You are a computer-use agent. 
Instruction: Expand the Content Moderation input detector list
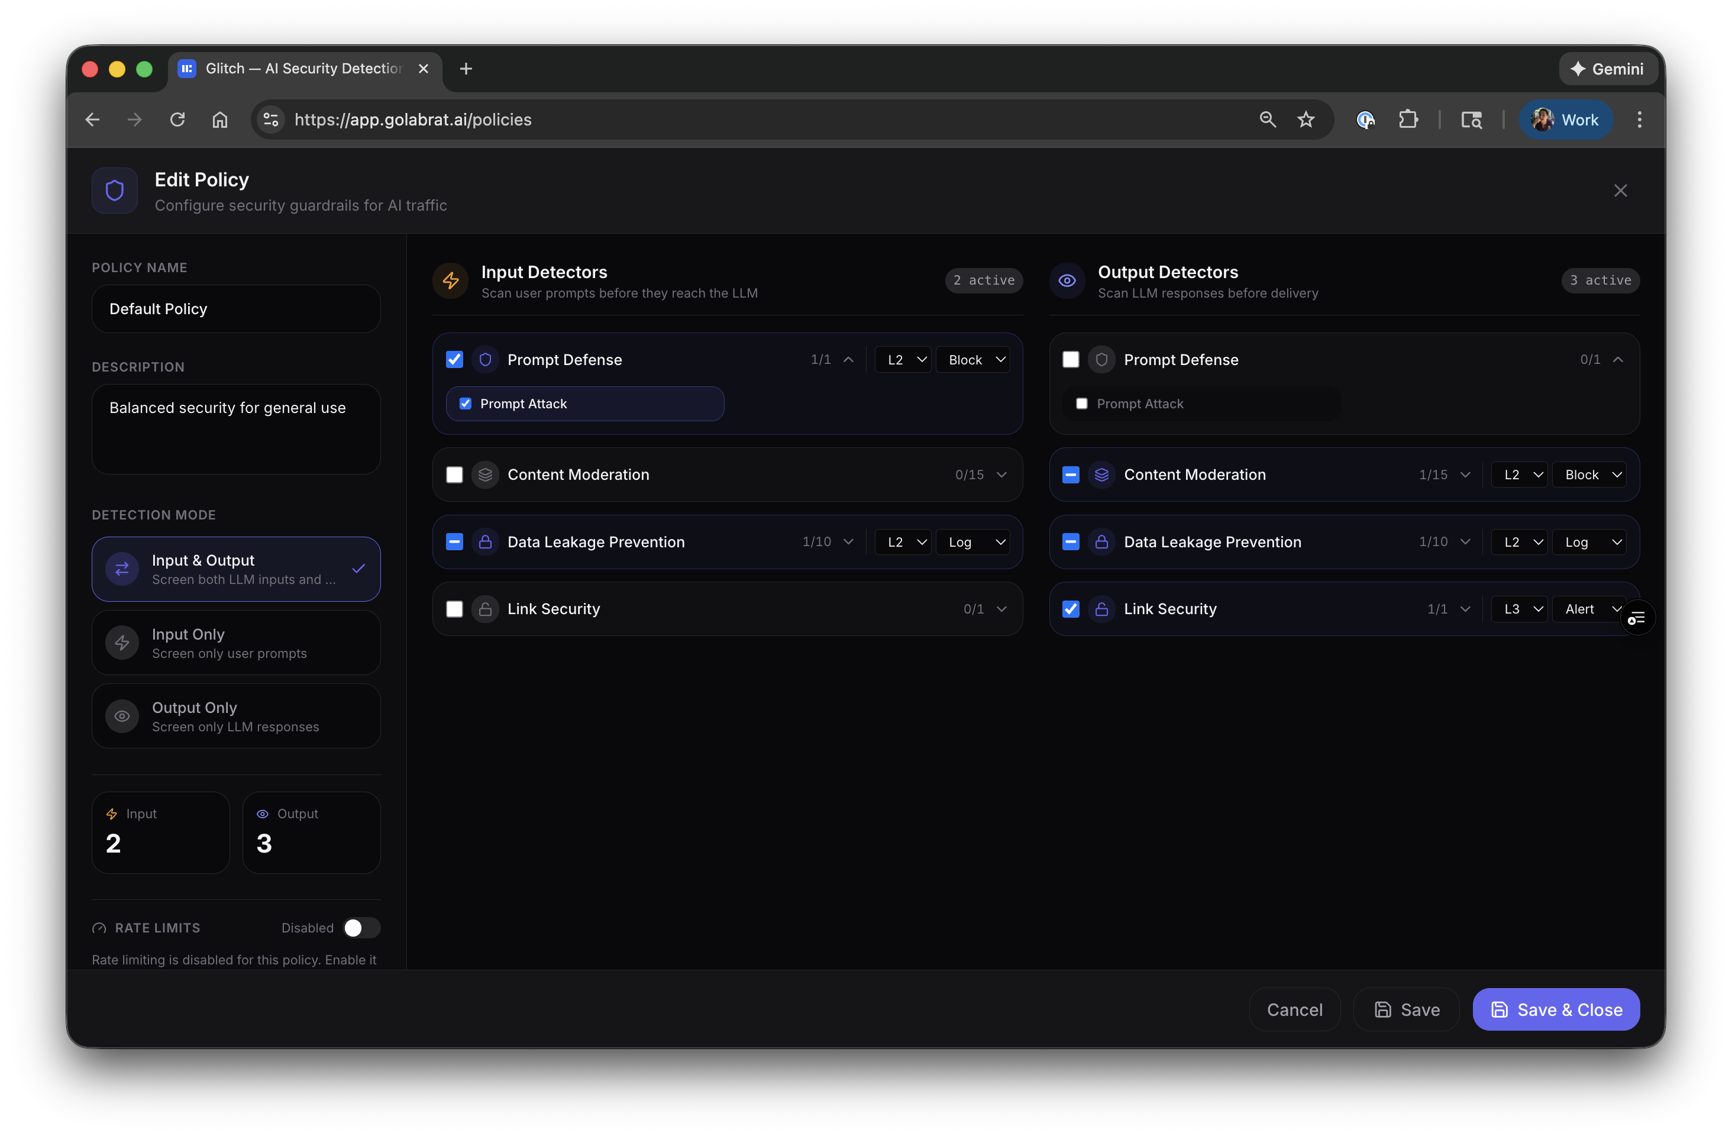(1003, 475)
